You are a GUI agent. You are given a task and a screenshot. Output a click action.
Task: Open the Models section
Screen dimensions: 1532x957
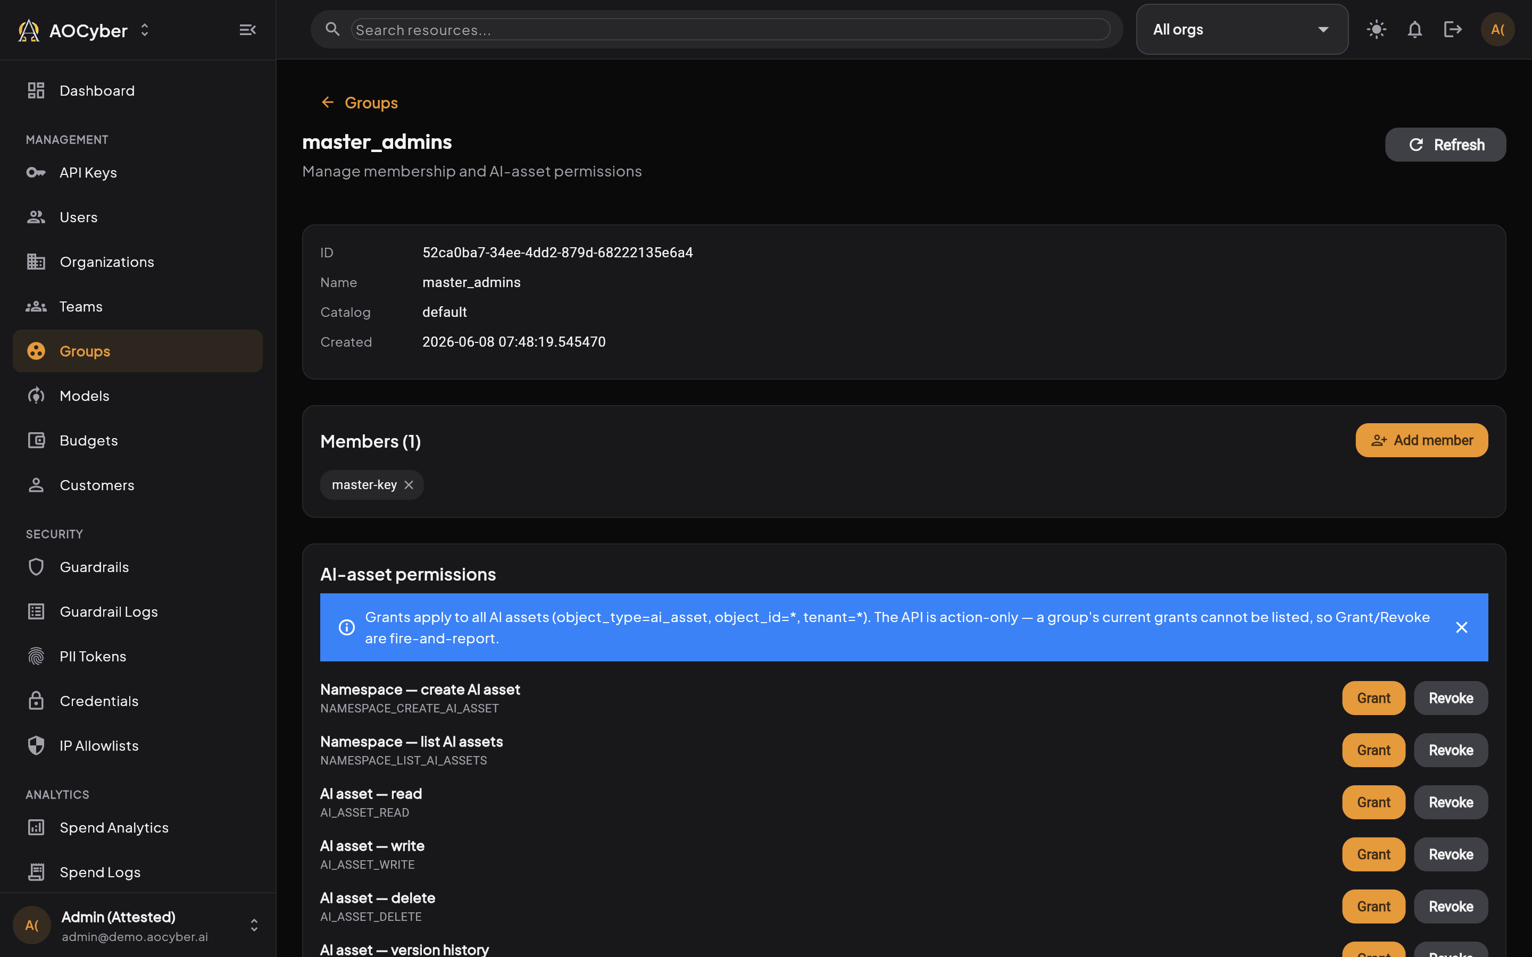[137, 396]
